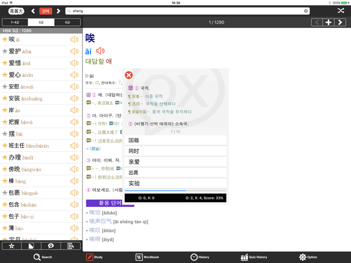Viewport: 351px width, 263px height.
Task: Play the red speaker audio beside āi
Action: 100,51
